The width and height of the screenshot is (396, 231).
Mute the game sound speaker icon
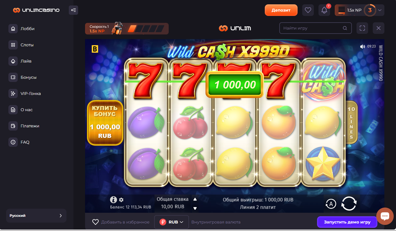[x=362, y=46]
